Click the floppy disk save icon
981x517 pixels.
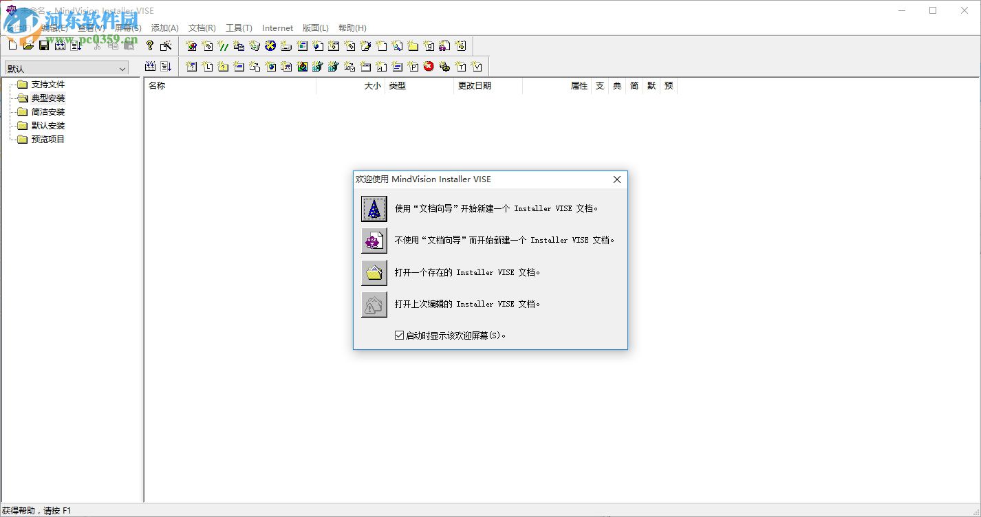44,45
